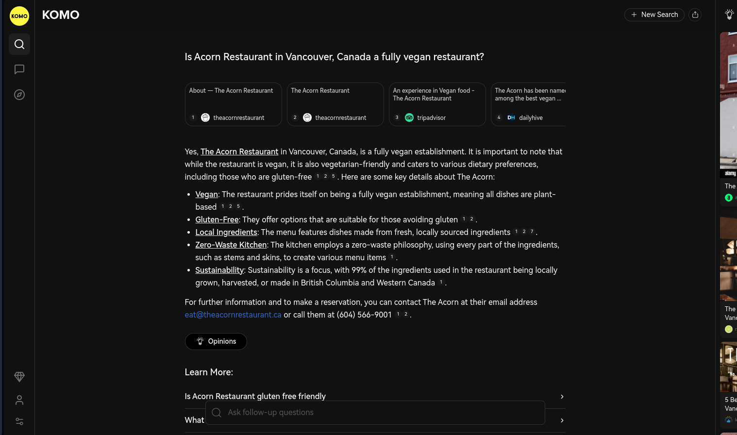737x435 pixels.
Task: Click citation 7 after locally sourced ingredients
Action: pos(532,232)
